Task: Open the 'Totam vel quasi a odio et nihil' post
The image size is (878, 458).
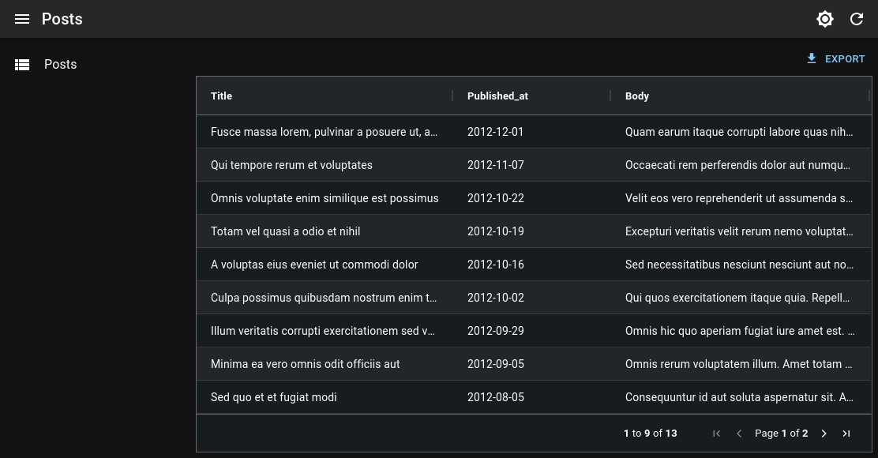Action: click(285, 231)
